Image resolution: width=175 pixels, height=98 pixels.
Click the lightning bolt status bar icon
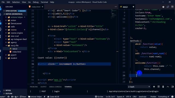[x=45, y=97]
